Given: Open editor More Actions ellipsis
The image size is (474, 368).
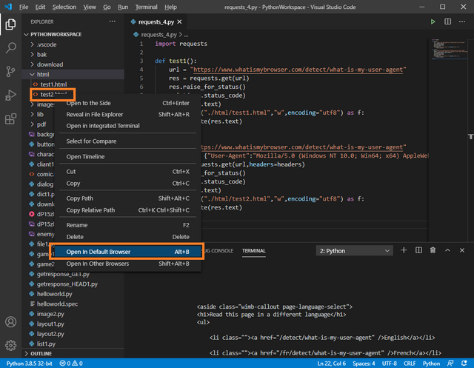Looking at the screenshot, I should coord(462,21).
